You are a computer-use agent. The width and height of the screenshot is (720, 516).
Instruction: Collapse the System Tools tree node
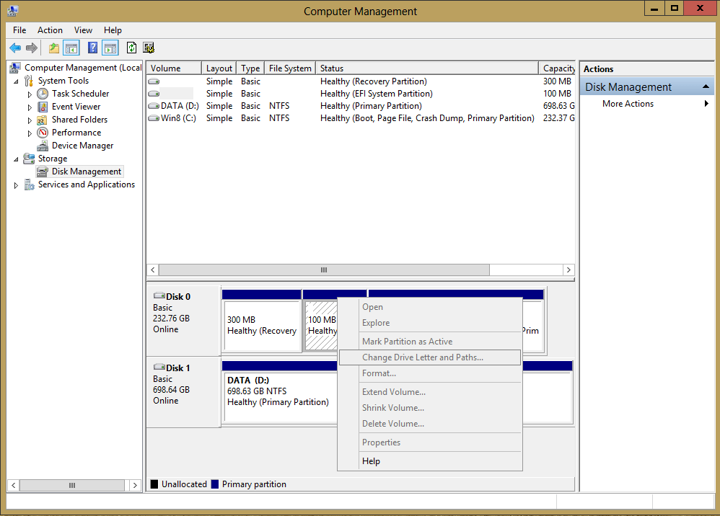click(17, 81)
